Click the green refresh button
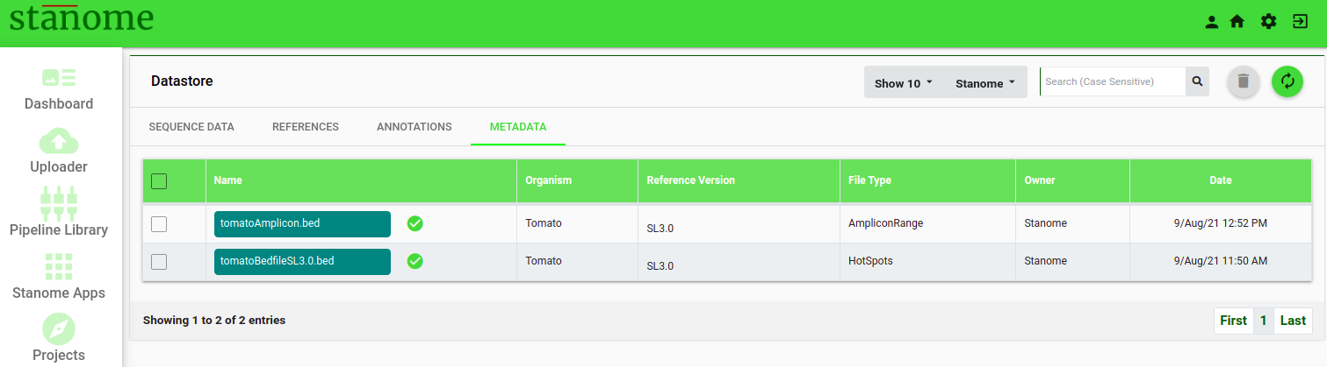Viewport: 1327px width, 367px height. 1287,81
